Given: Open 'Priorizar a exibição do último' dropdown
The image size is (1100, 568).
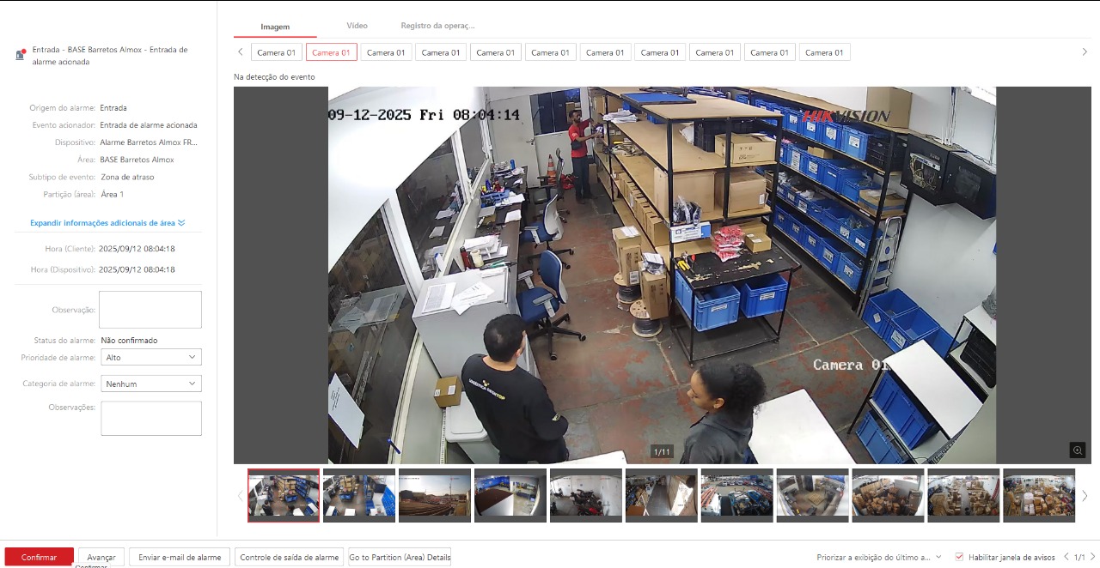Looking at the screenshot, I should tap(878, 557).
